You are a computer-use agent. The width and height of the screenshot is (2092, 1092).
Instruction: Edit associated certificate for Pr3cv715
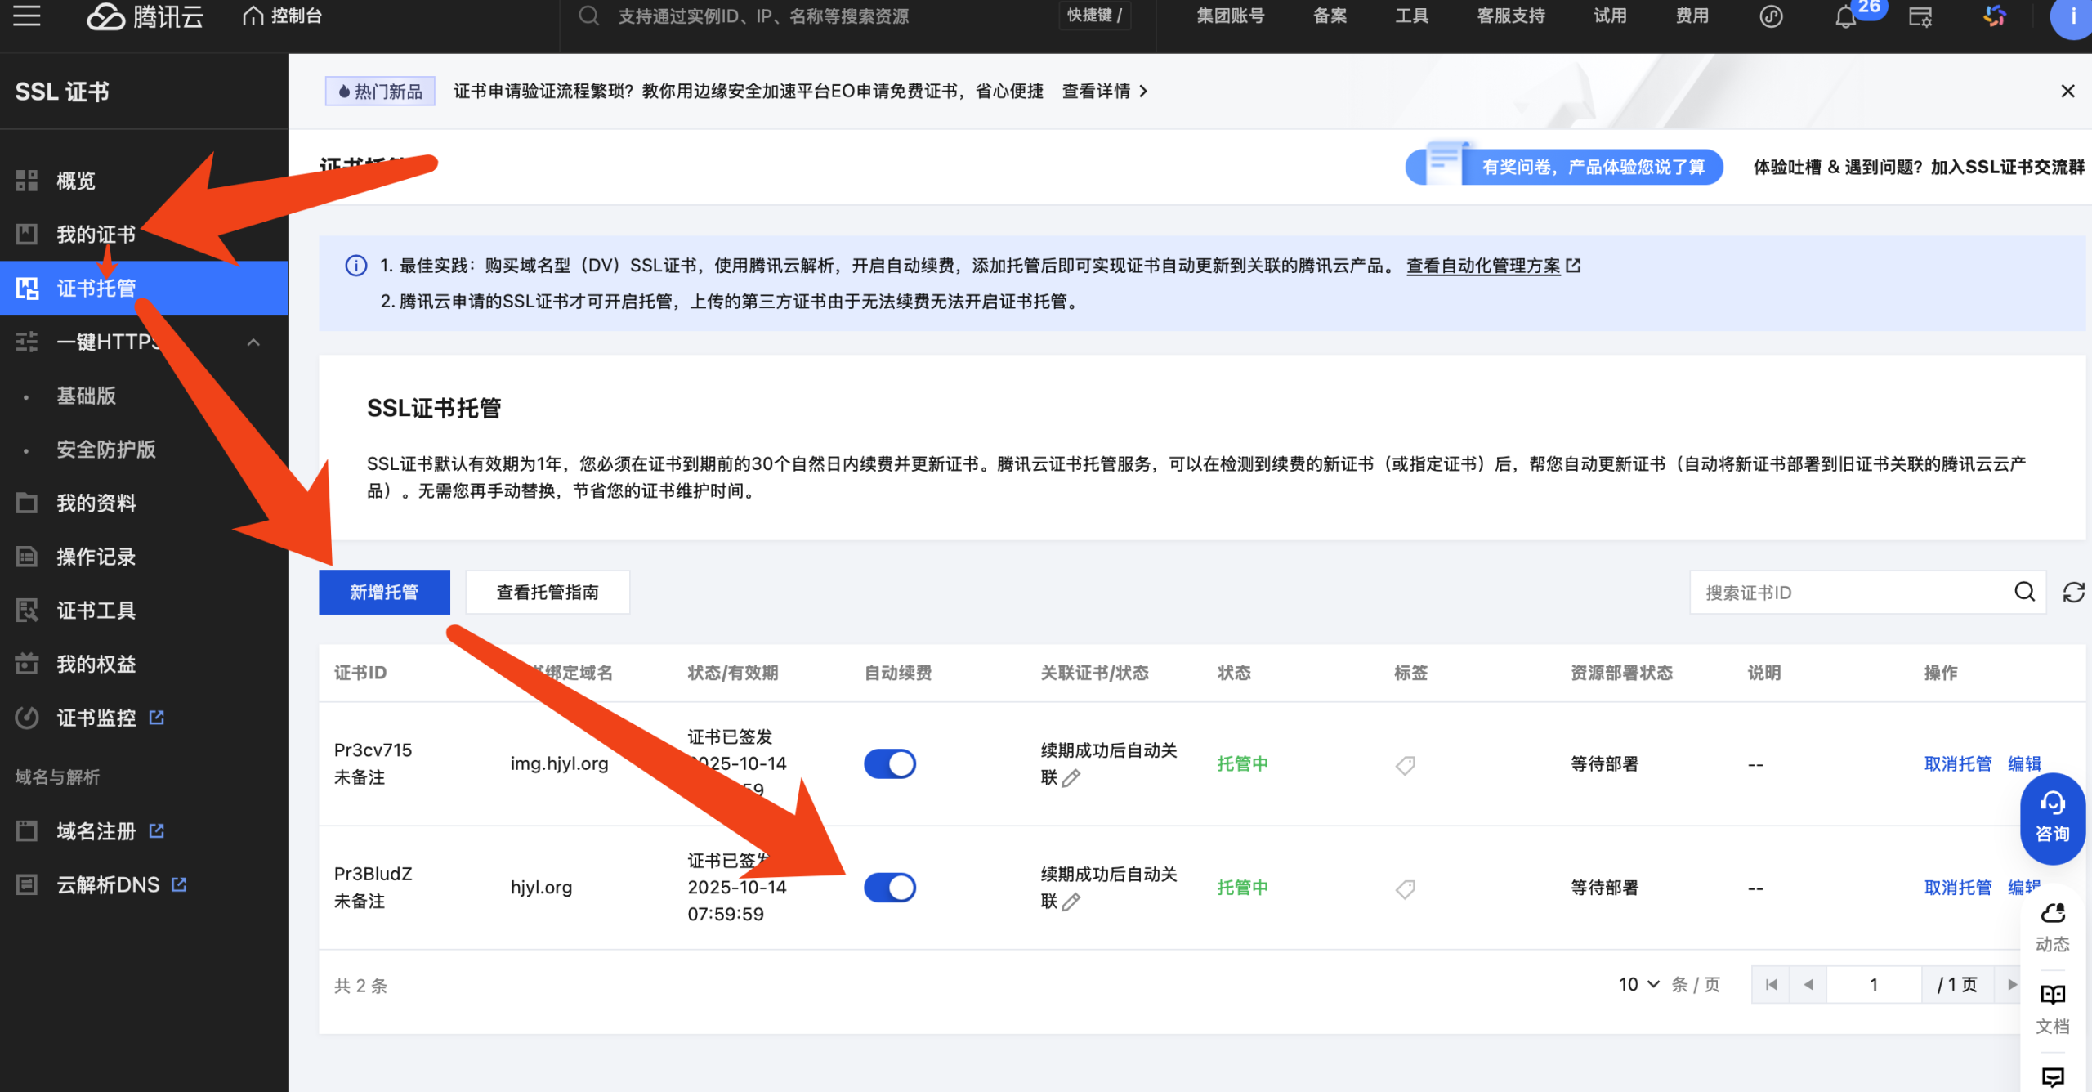pos(1071,778)
